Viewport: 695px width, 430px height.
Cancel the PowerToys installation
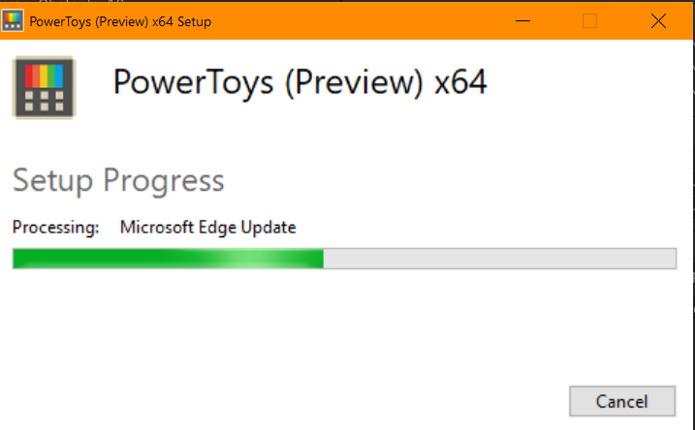tap(622, 401)
